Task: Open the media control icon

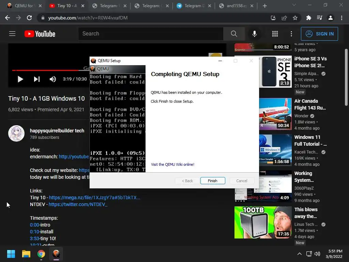Action: coord(320,18)
